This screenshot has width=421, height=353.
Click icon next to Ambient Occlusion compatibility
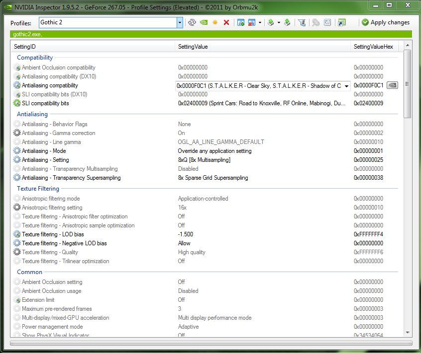[17, 68]
